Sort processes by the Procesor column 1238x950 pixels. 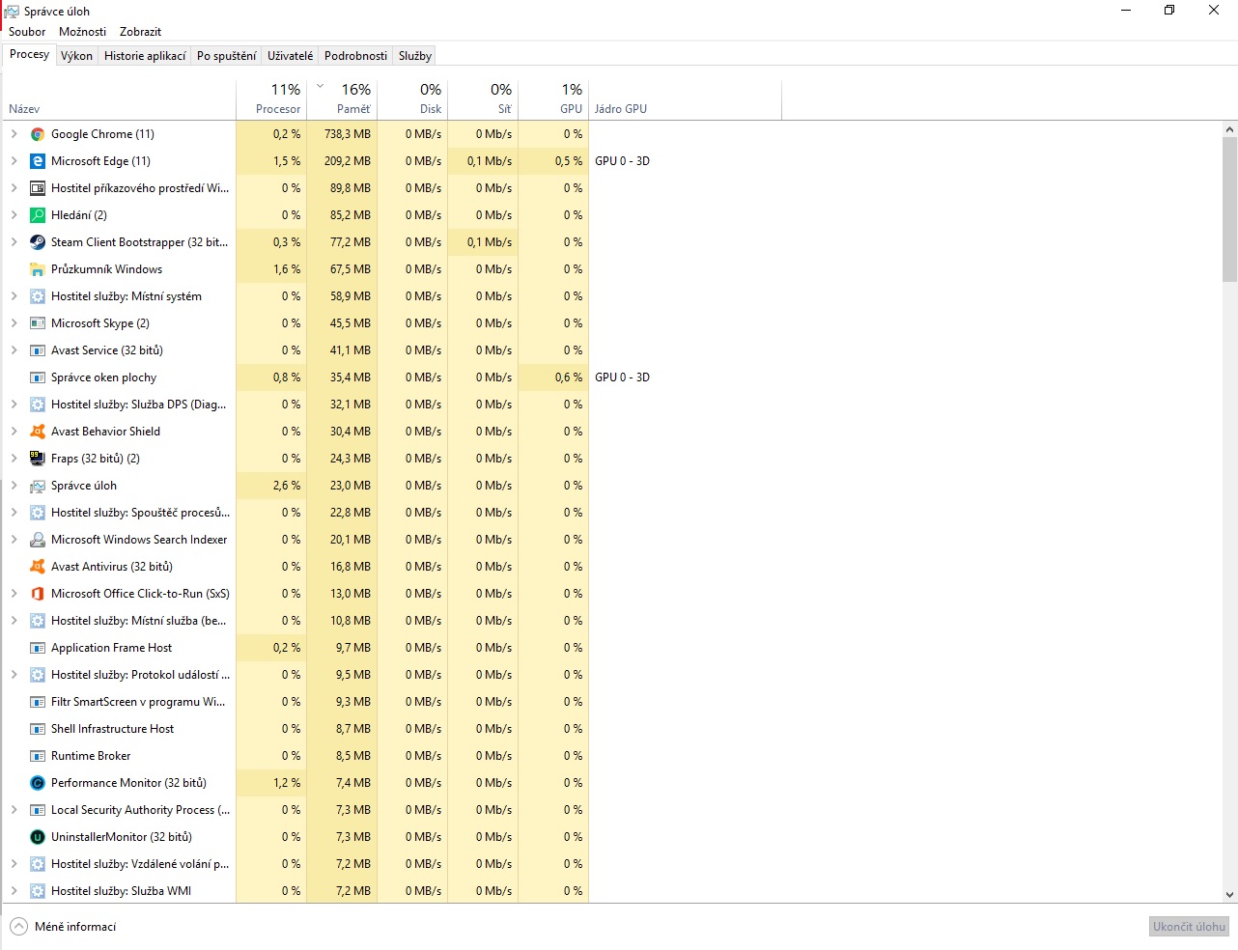pyautogui.click(x=271, y=100)
